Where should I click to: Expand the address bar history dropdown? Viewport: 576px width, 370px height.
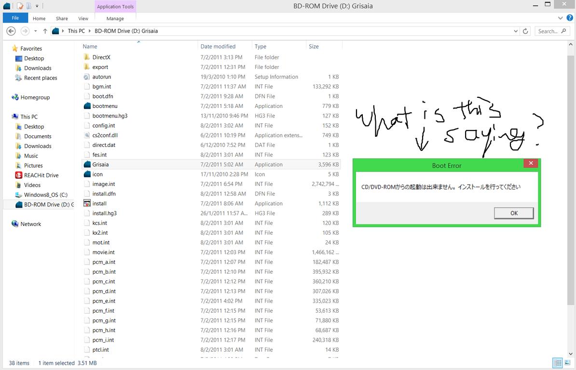coord(516,31)
